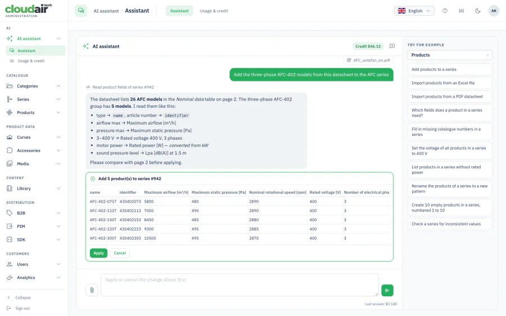Open the English language dropdown
This screenshot has width=506, height=316.
pyautogui.click(x=414, y=11)
